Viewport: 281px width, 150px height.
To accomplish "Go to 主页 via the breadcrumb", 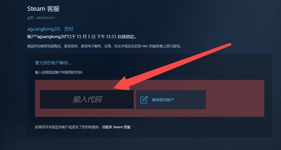I will 30,18.
